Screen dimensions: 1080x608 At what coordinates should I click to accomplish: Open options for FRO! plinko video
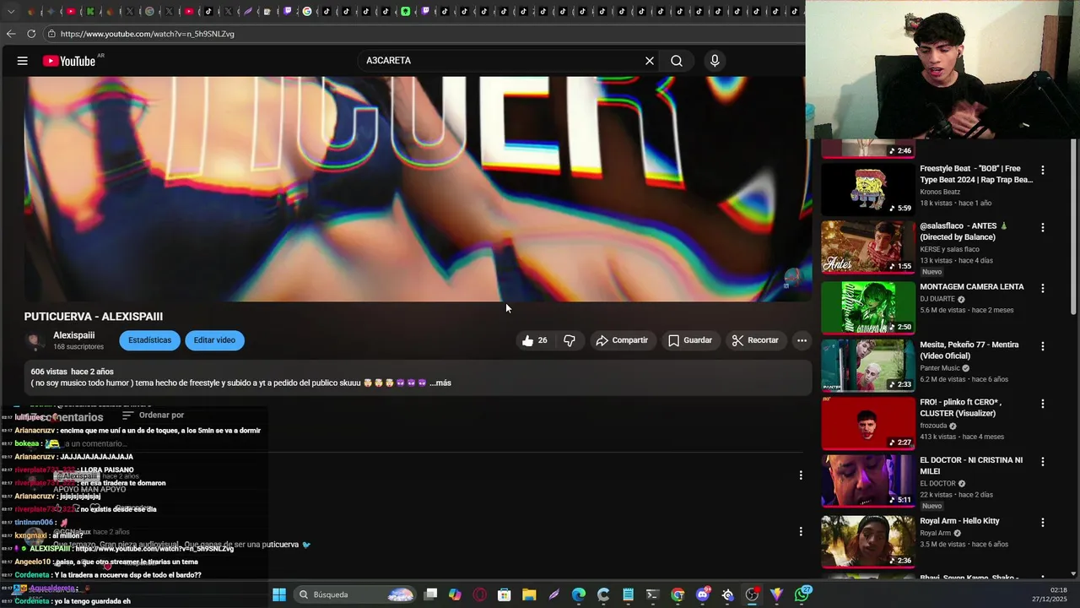(x=1043, y=404)
